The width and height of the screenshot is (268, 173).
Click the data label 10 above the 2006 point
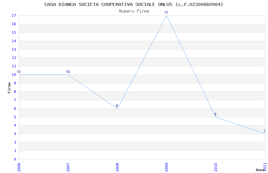[19, 72]
